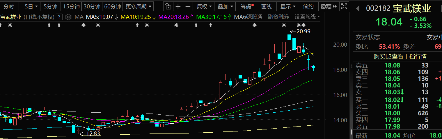The height and width of the screenshot is (139, 442).
Task: Click the 20.99 high price marker
Action: coord(303,32)
